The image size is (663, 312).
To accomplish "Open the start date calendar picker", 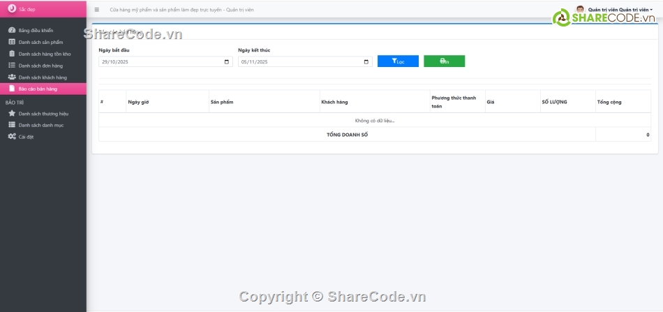I will [227, 61].
